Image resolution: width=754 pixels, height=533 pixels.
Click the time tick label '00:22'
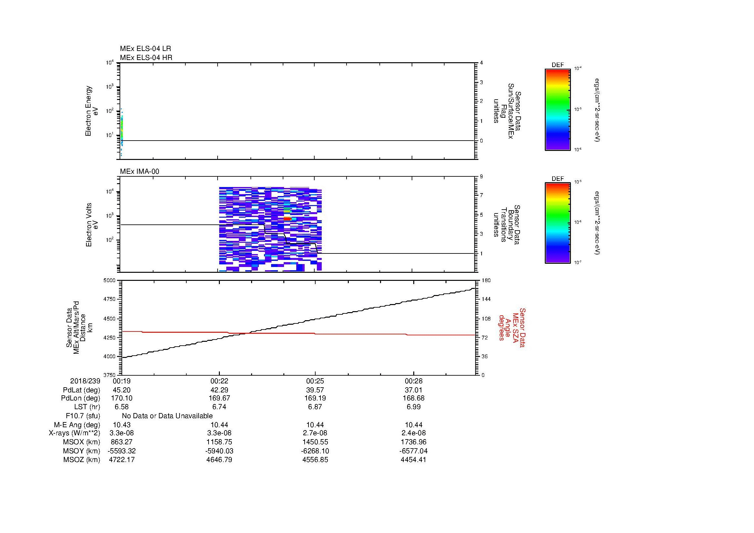tap(220, 381)
